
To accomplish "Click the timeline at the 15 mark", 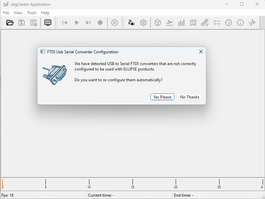I will pos(132,182).
